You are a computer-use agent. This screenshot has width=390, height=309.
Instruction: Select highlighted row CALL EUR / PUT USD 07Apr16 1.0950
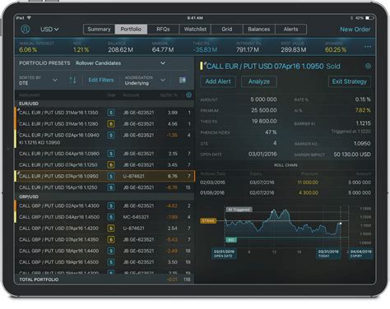104,176
